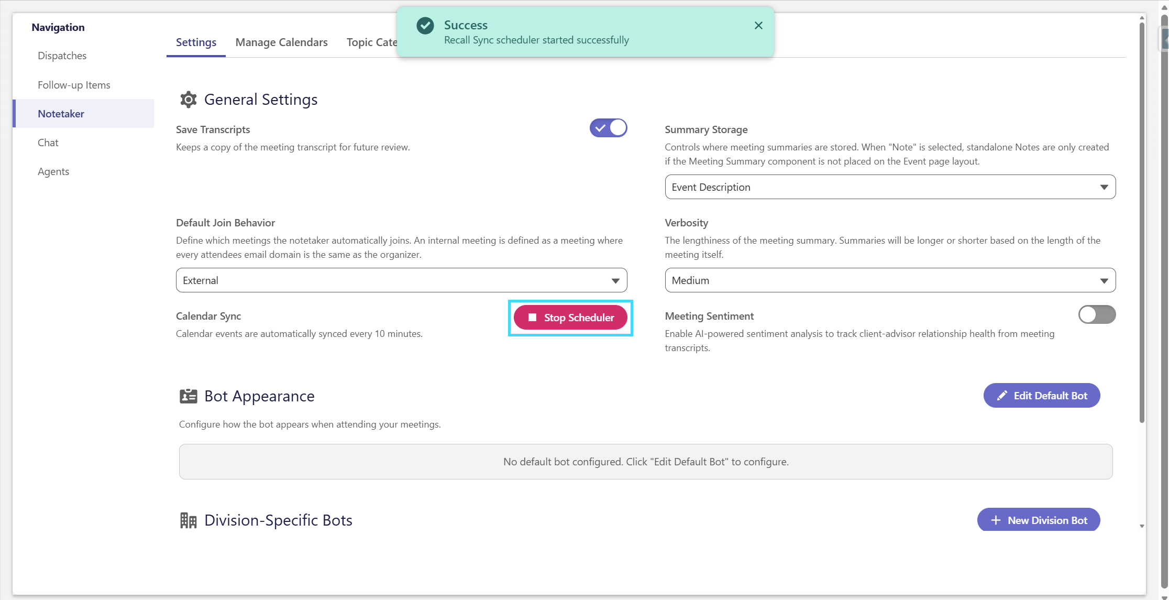
Task: Click the Calendar Sync label
Action: (x=208, y=316)
